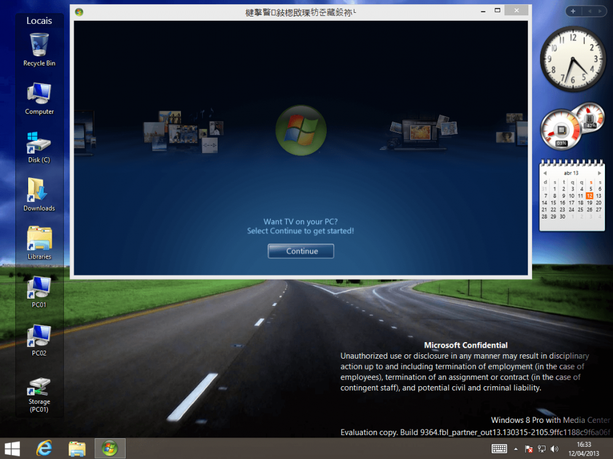Open File Explorer from the taskbar
The height and width of the screenshot is (459, 613).
[x=77, y=449]
